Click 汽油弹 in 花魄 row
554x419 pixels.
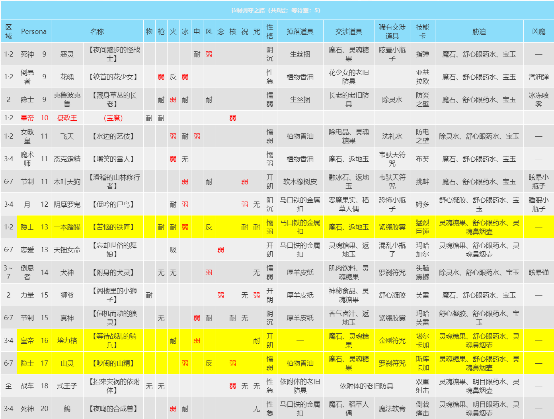(539, 77)
